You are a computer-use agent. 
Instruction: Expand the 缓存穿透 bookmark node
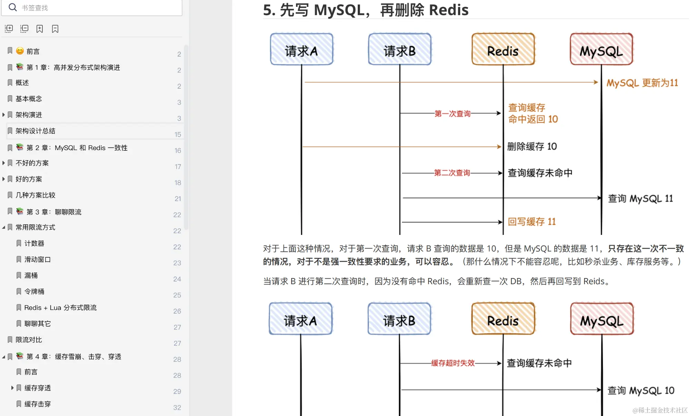coord(12,388)
